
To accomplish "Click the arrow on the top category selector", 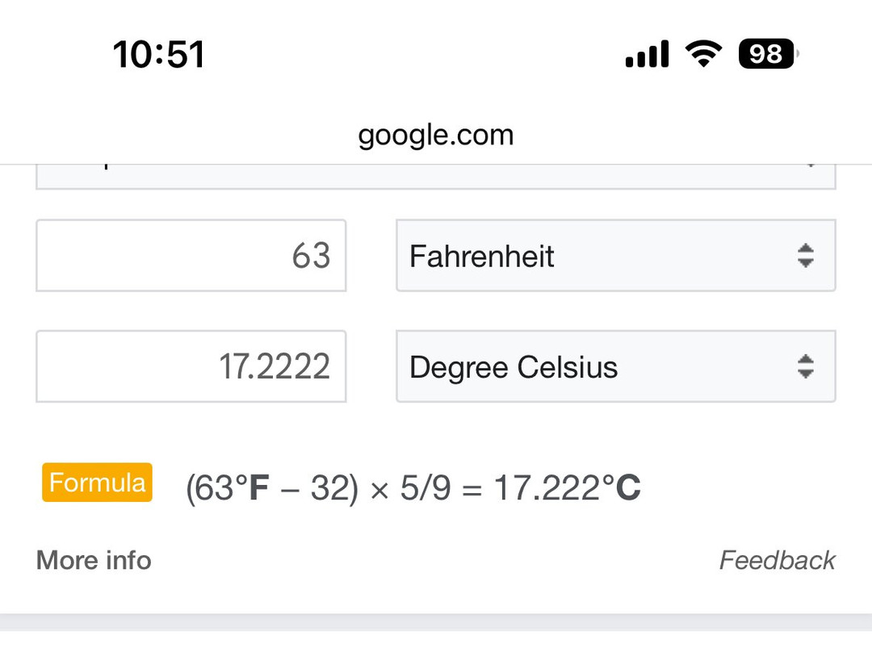I will (x=810, y=166).
